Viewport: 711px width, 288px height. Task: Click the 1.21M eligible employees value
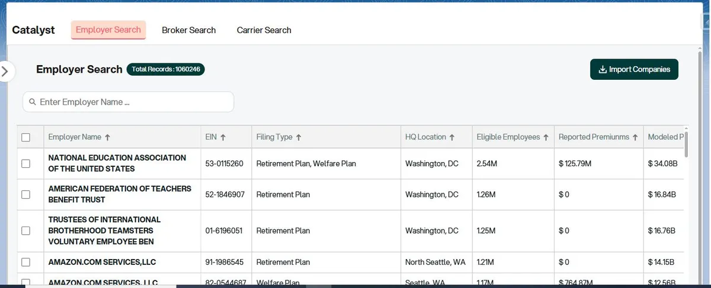[x=485, y=262]
